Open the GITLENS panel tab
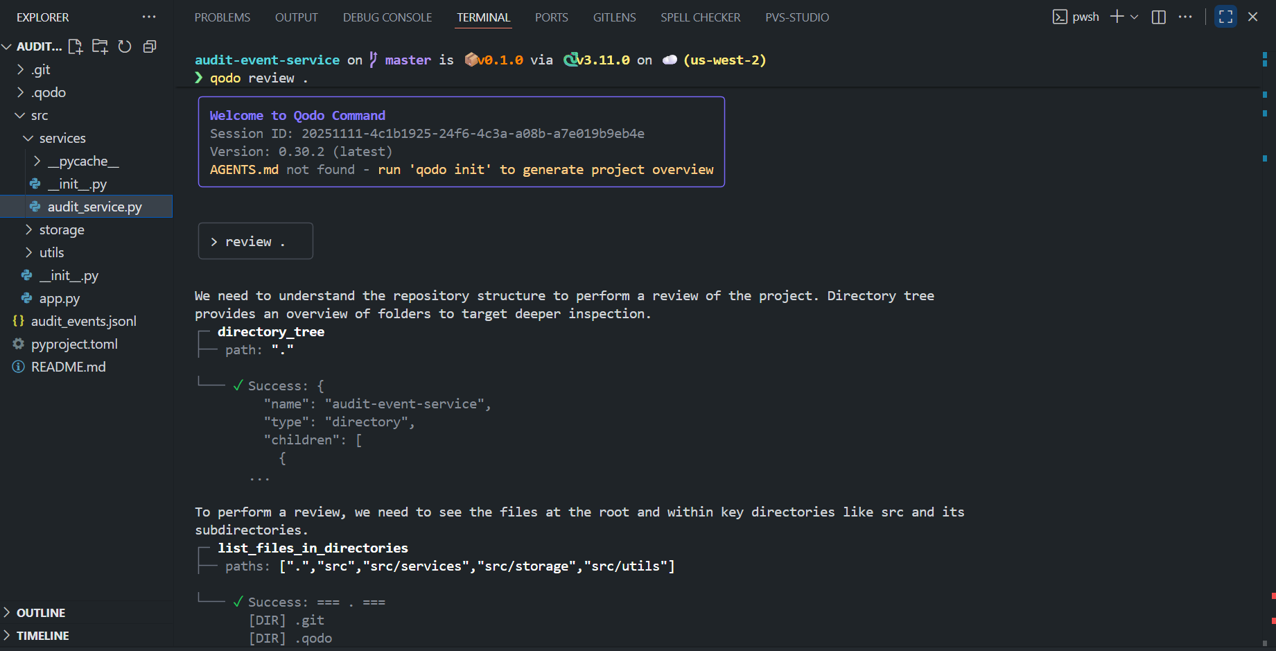This screenshot has height=651, width=1276. (614, 17)
